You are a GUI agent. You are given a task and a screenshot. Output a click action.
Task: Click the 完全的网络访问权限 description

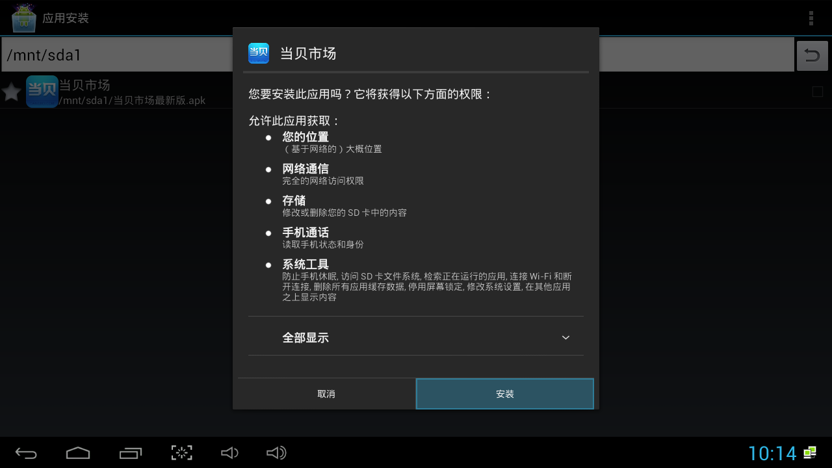pyautogui.click(x=323, y=181)
